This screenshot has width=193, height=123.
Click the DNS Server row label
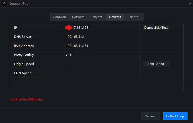(x=23, y=37)
